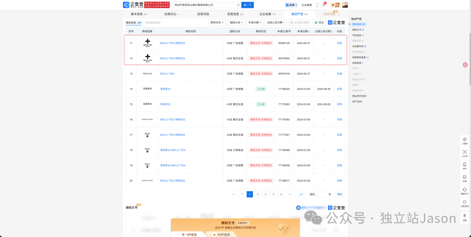Open 详情 for row 11 trademark
This screenshot has width=471, height=237.
click(339, 43)
